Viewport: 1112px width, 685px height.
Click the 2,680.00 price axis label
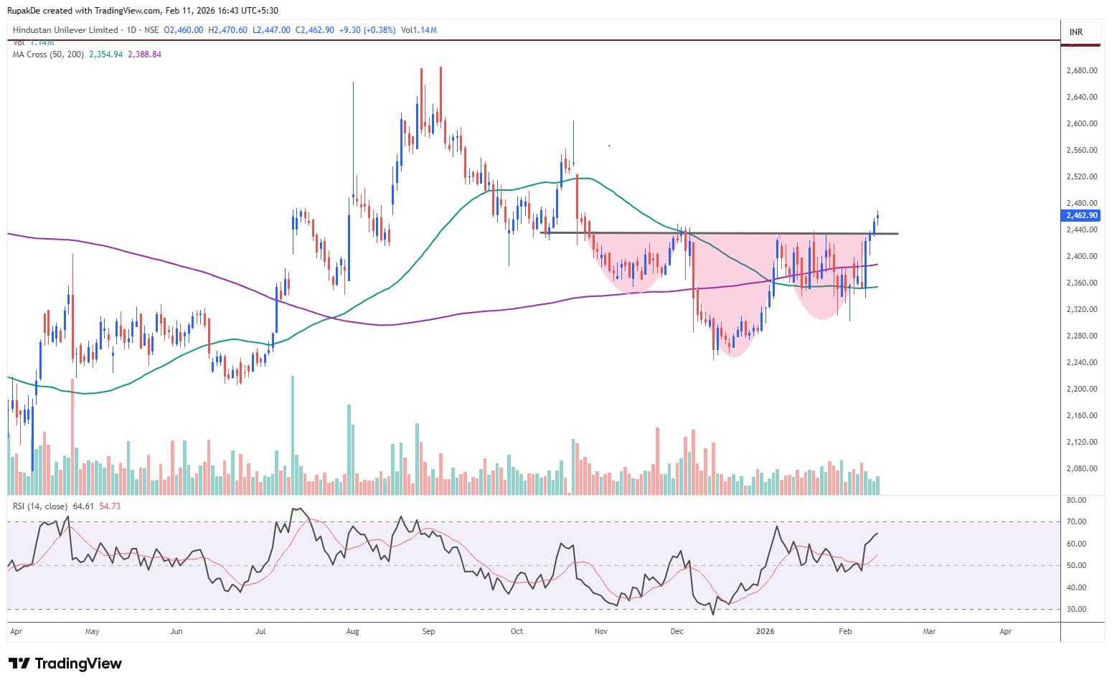[1082, 70]
